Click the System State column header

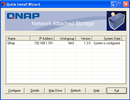(107, 39)
